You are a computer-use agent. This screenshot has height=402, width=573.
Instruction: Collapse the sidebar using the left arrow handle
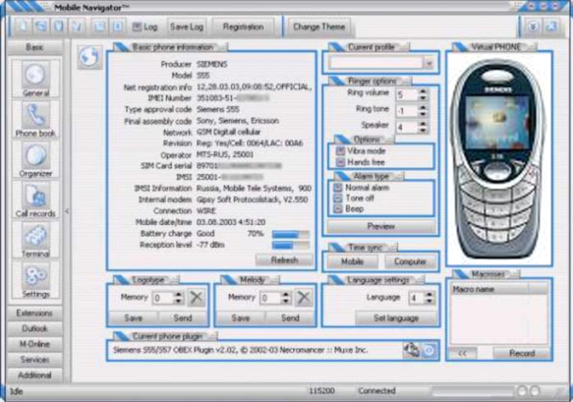coord(67,211)
